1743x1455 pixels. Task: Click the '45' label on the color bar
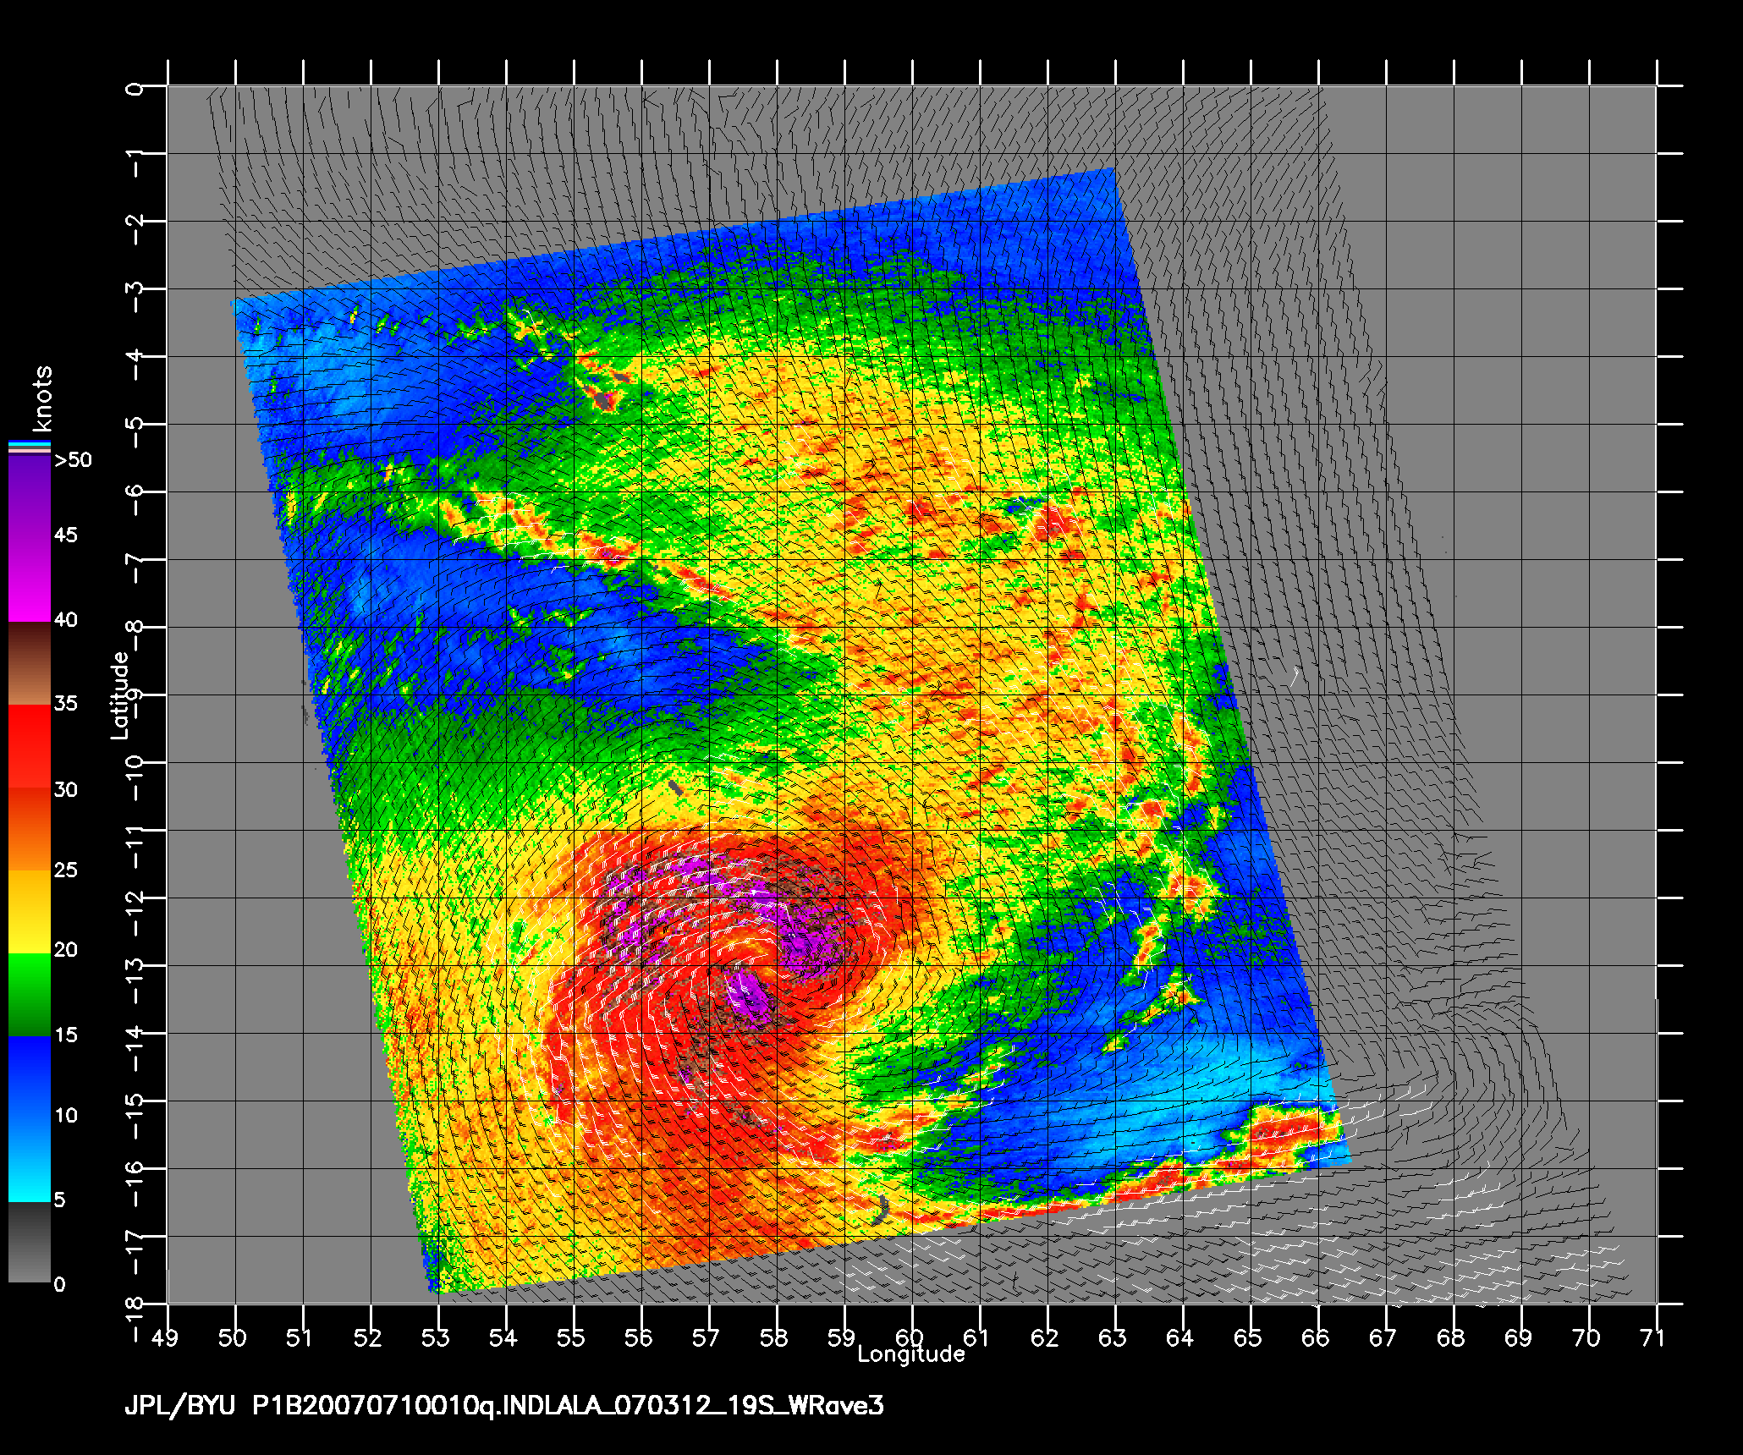coord(65,535)
